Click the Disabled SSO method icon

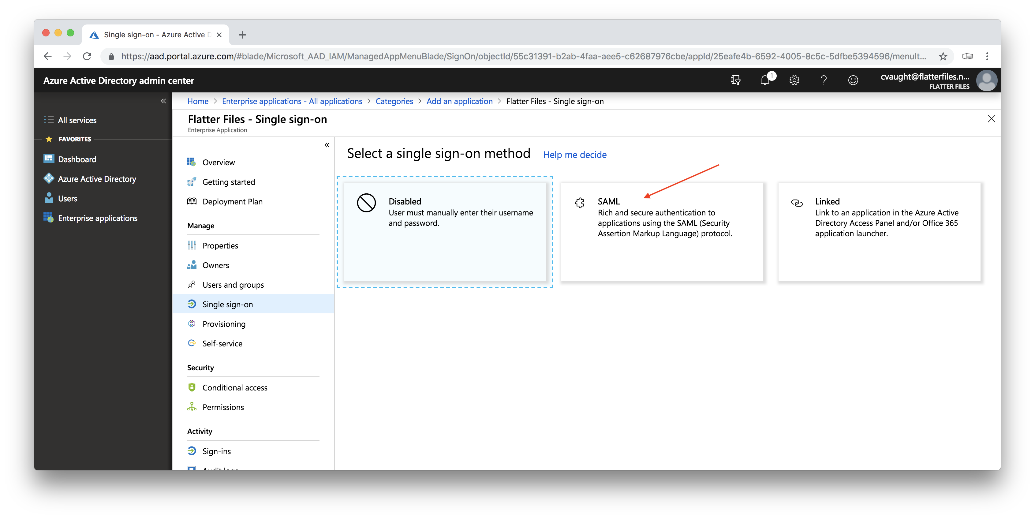[366, 203]
